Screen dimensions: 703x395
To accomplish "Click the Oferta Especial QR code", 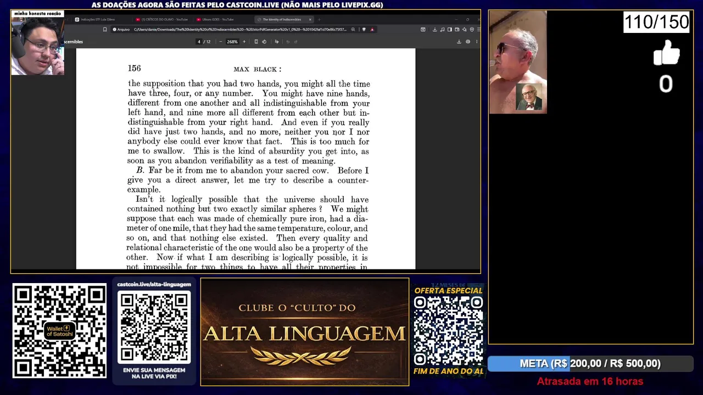I will tap(448, 331).
